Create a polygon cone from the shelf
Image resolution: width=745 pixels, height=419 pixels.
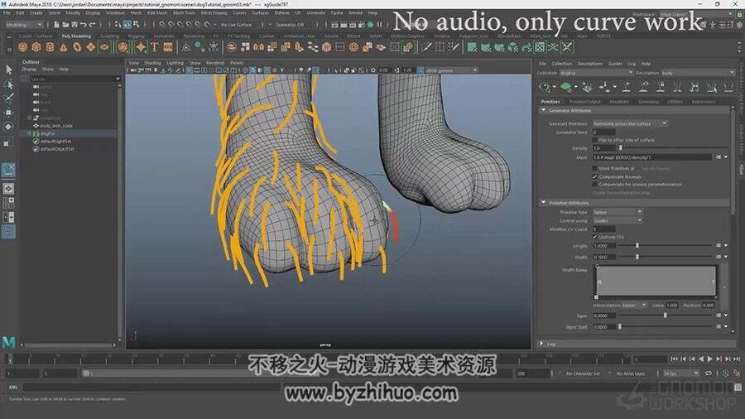click(64, 47)
